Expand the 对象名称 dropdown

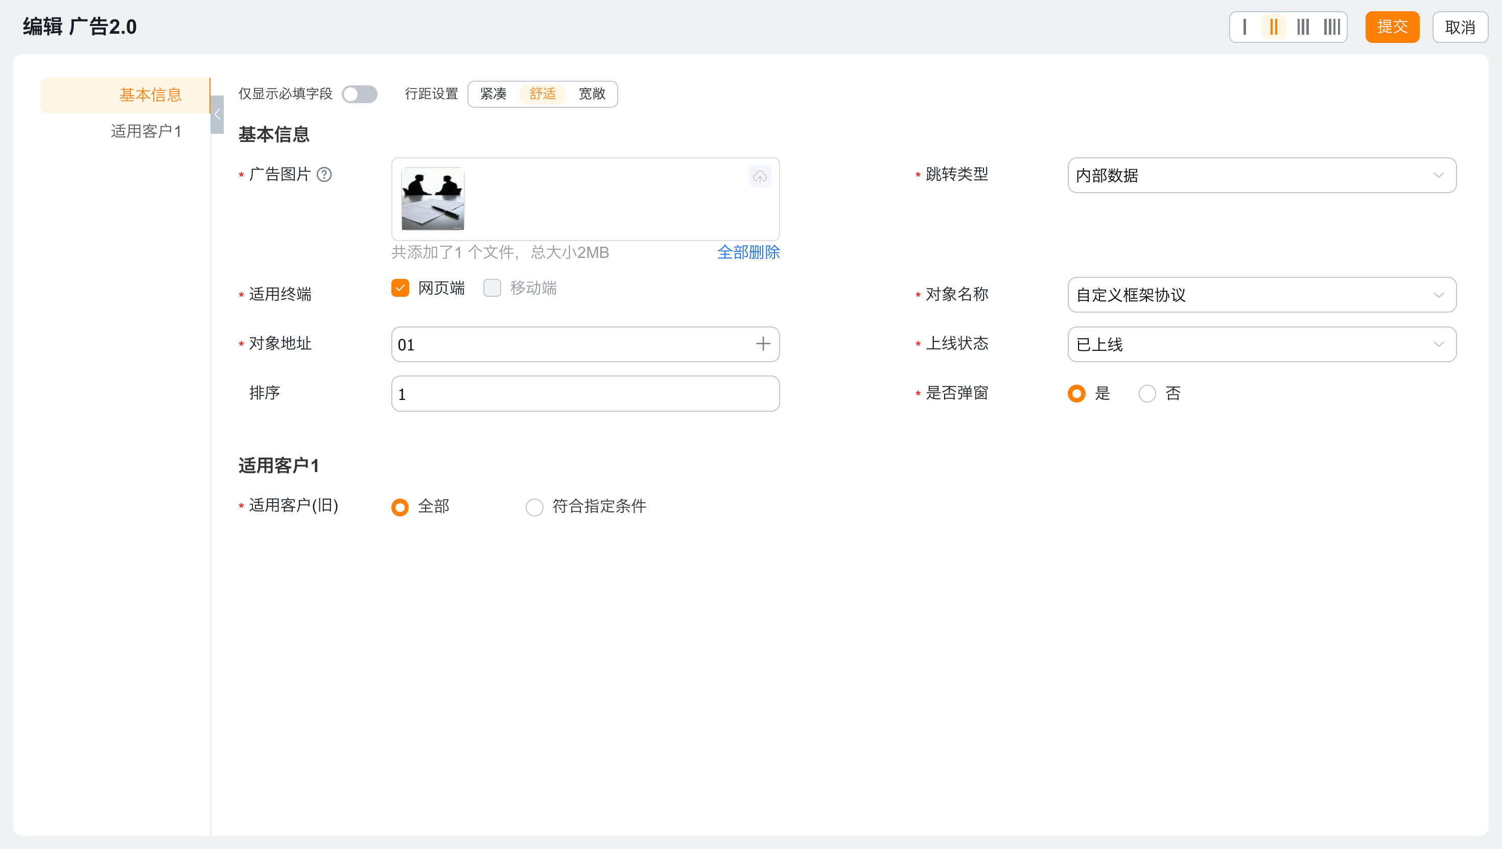(x=1261, y=295)
